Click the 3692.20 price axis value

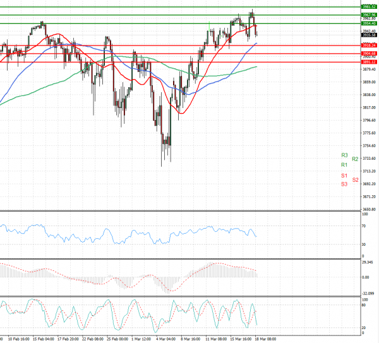pyautogui.click(x=369, y=184)
